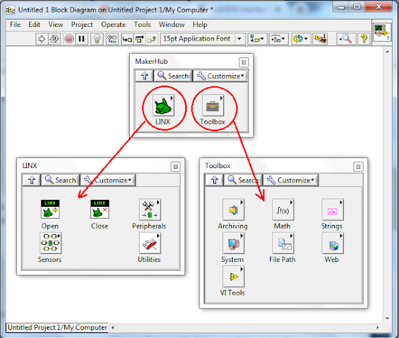Open the Strings subpalette
Image resolution: width=399 pixels, height=338 pixels.
[x=332, y=210]
